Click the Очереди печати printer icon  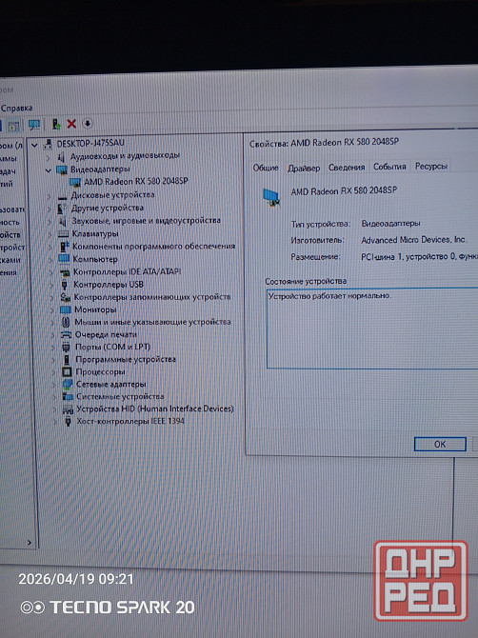click(x=66, y=334)
